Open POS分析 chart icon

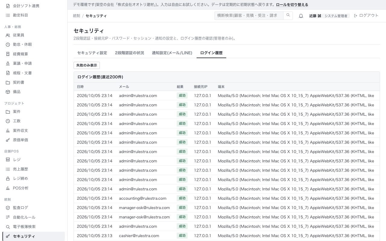(8, 188)
